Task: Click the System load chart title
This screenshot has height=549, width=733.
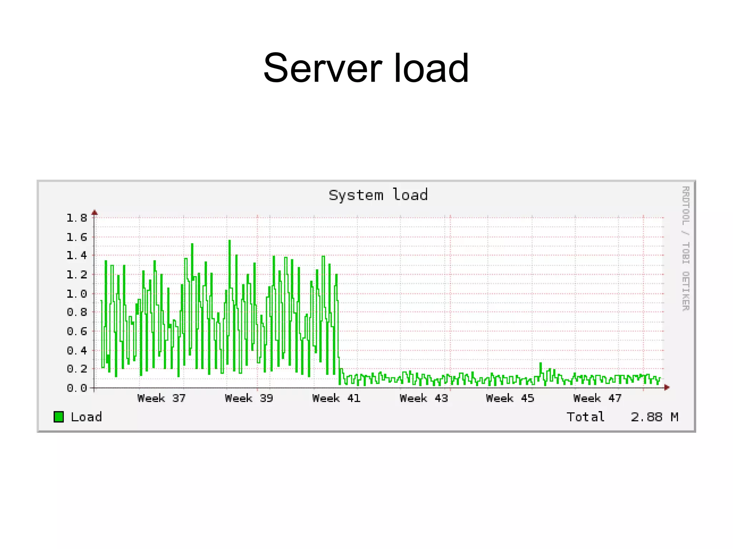Action: point(378,195)
